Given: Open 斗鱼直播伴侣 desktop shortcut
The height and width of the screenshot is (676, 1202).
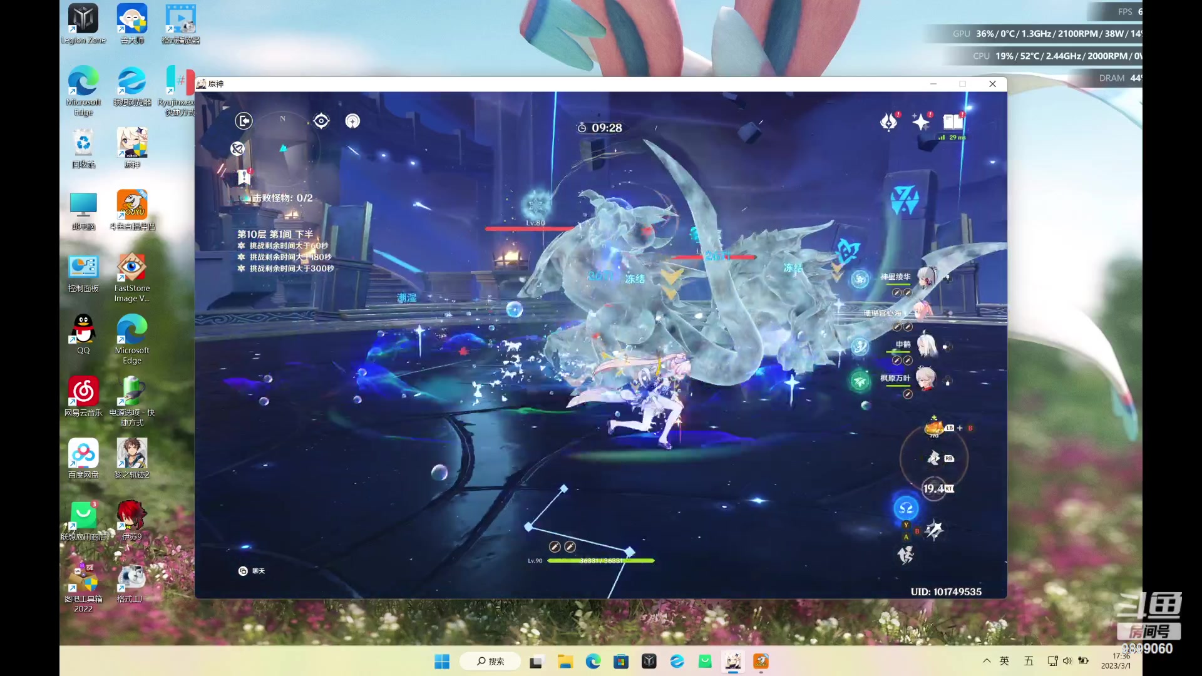Looking at the screenshot, I should (132, 210).
